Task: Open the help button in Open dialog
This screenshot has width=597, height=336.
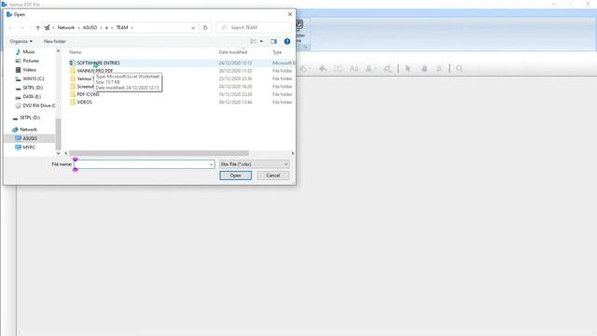Action: [287, 41]
